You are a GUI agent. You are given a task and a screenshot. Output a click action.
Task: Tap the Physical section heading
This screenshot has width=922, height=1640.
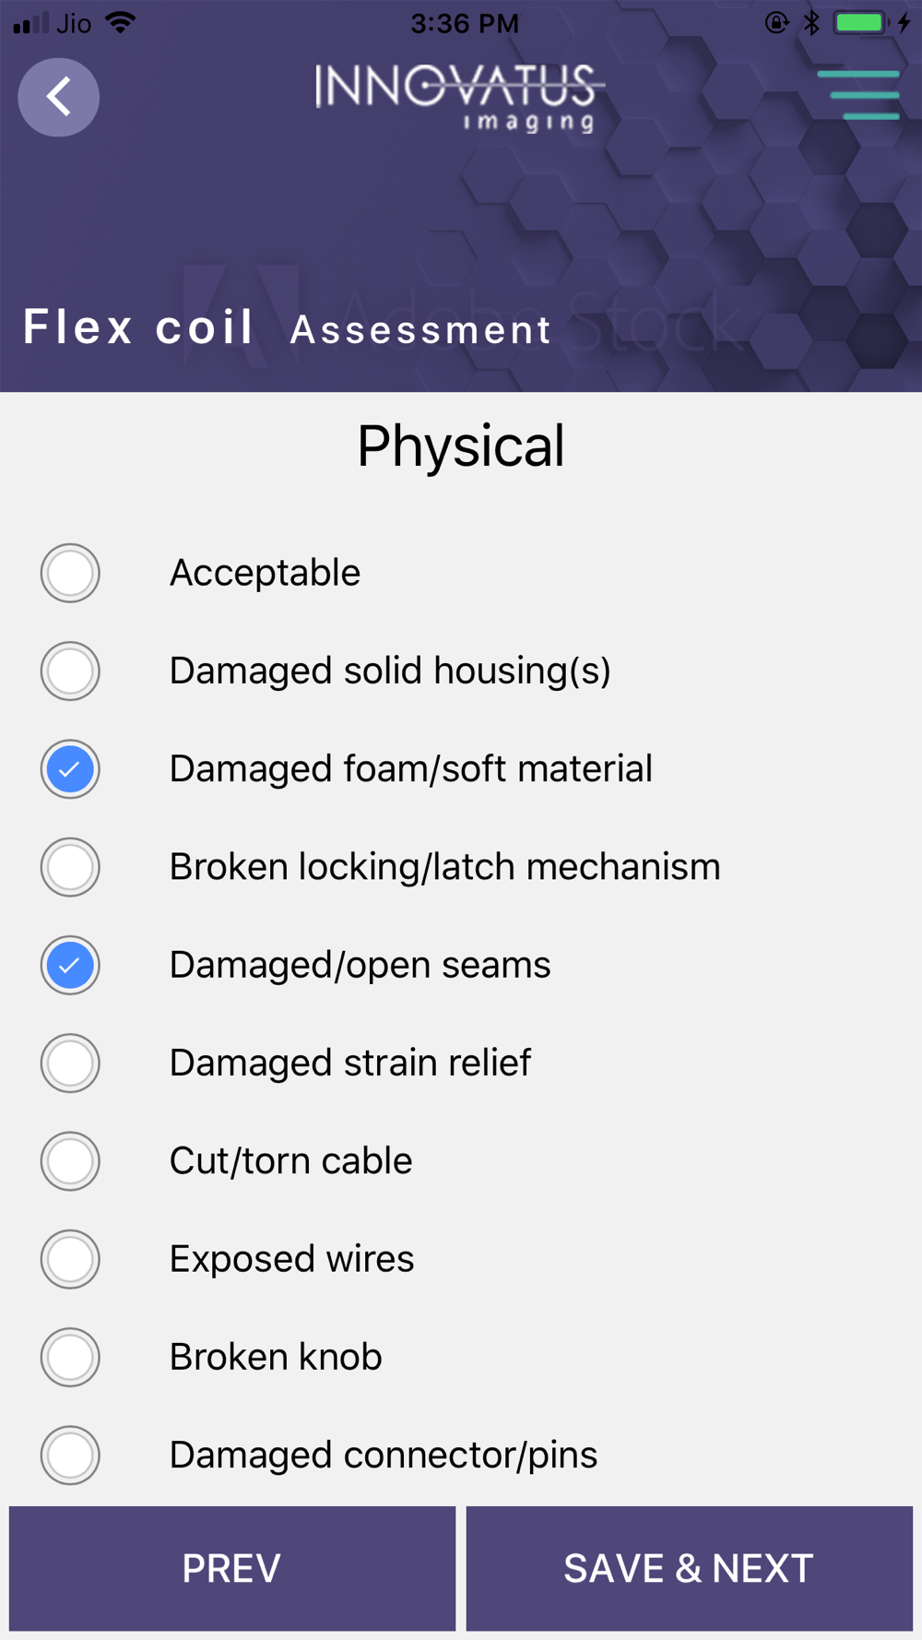click(460, 446)
